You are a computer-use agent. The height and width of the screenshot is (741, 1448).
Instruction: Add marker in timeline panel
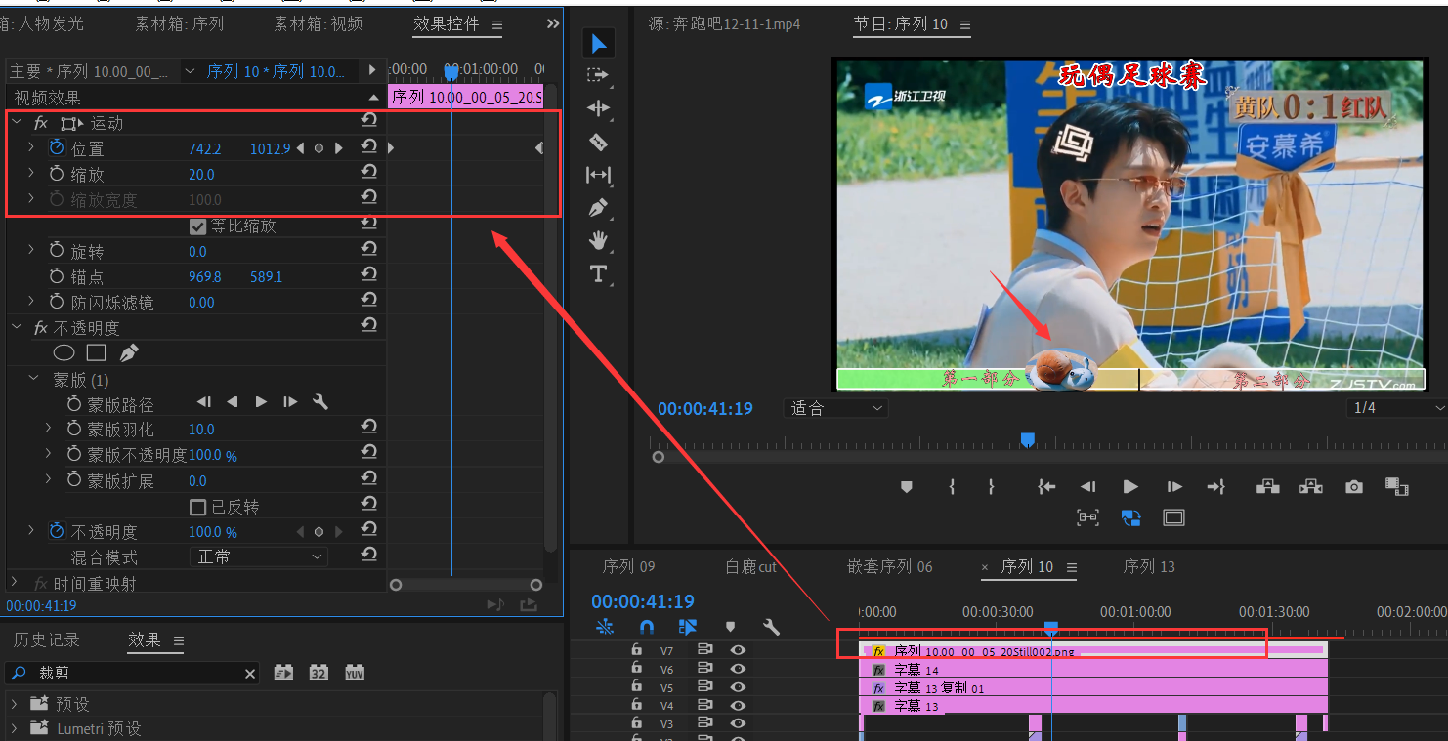[730, 627]
